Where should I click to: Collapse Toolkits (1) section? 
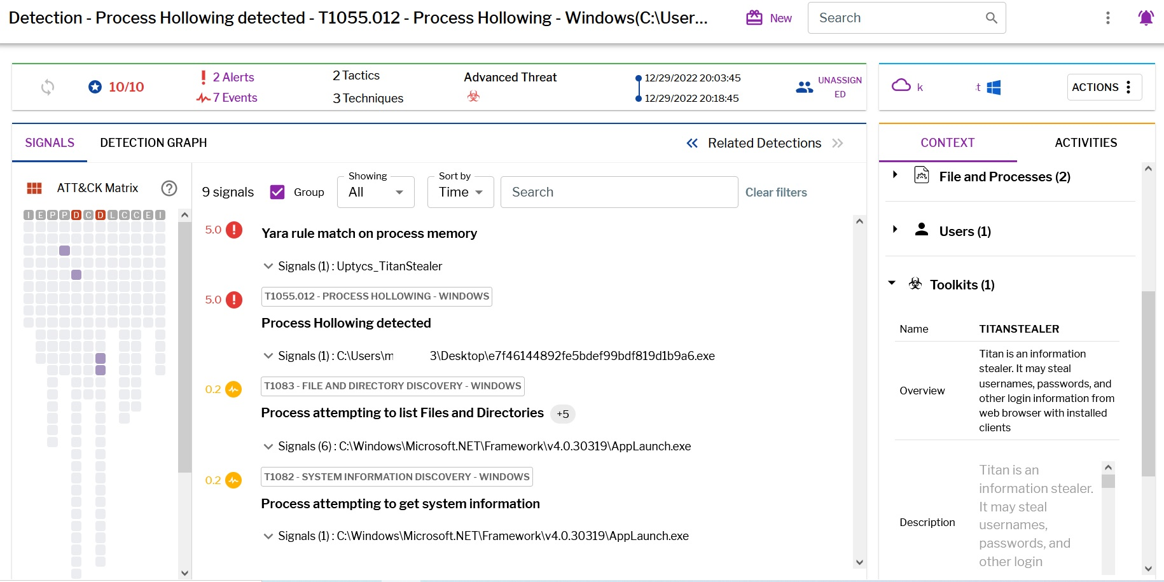[892, 283]
